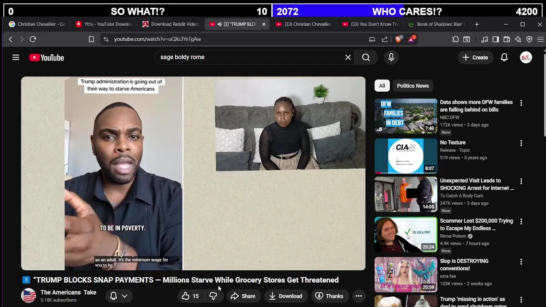Open the Brave VPN shield icon
This screenshot has width=546, height=307.
pyautogui.click(x=529, y=39)
